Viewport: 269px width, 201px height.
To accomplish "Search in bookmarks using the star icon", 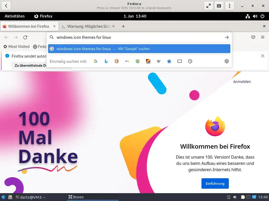I will 169,61.
